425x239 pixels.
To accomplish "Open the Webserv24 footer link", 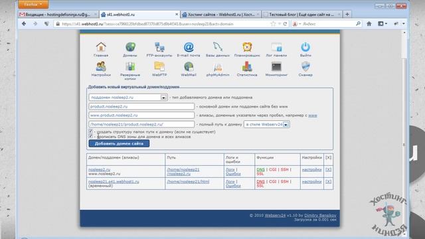I will (x=275, y=215).
